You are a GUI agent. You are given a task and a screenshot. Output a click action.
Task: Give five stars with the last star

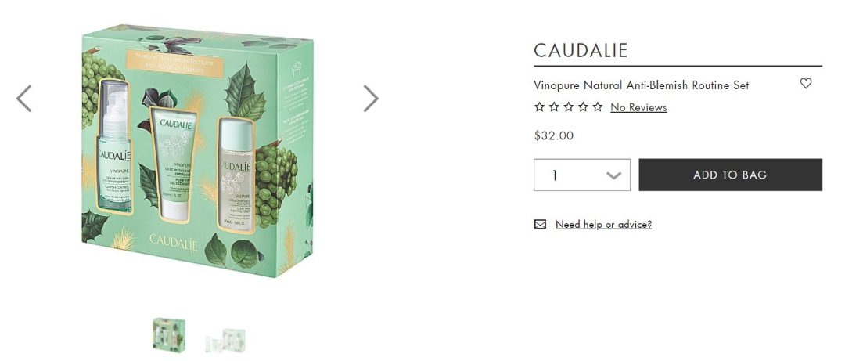(x=597, y=106)
